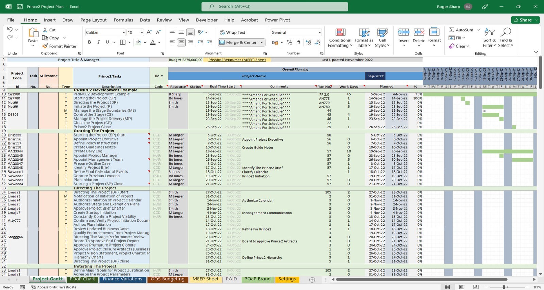Switch to the Formulas ribbon tab
Viewport: 544px width, 290px height.
tap(123, 20)
